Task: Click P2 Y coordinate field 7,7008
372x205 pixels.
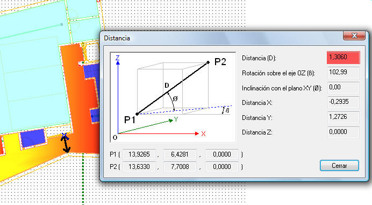Action: 180,167
